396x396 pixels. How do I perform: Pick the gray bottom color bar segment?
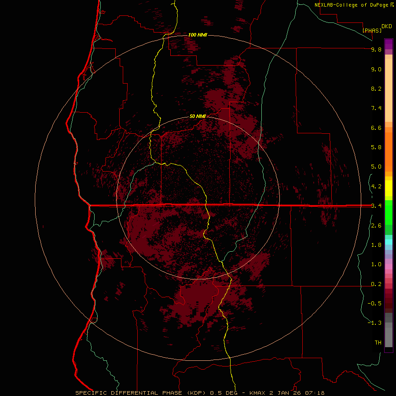tap(389, 337)
